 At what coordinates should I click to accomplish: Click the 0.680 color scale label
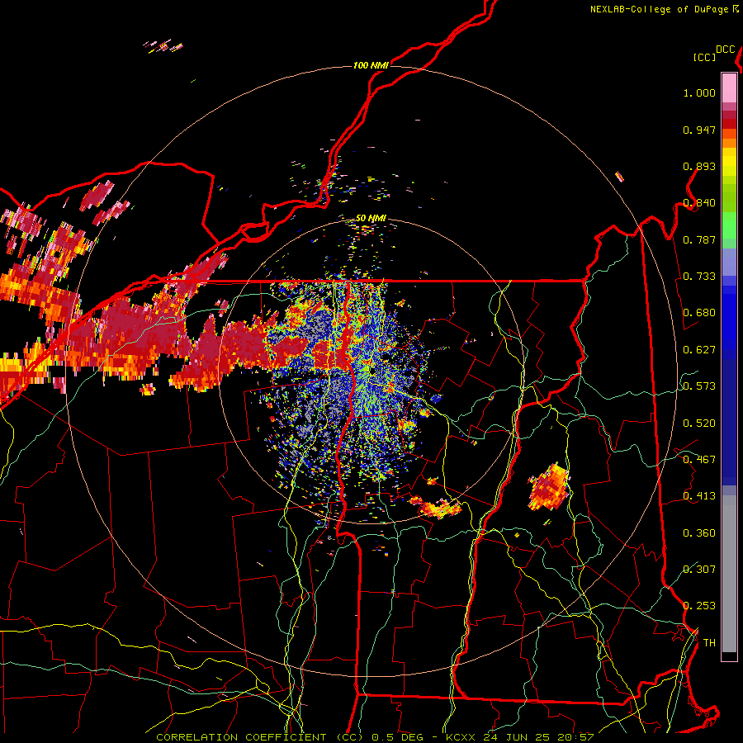(699, 313)
